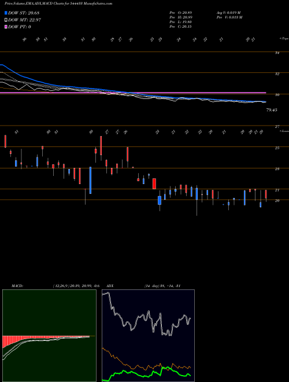The image size is (289, 382).
Task: Click the MACD: panel heading
Action: (17, 286)
